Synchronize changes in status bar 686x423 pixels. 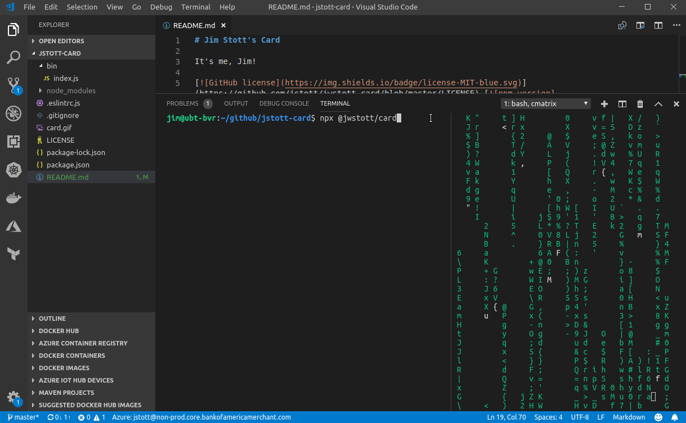tap(59, 417)
